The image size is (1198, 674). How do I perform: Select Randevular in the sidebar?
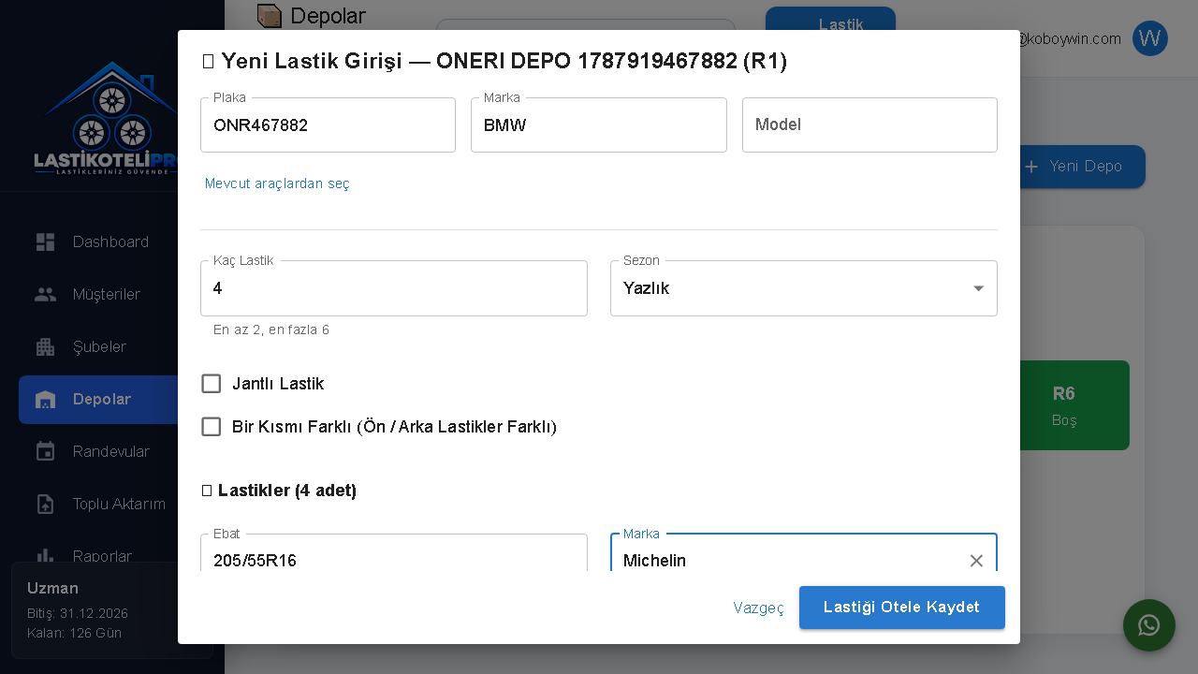pyautogui.click(x=110, y=451)
